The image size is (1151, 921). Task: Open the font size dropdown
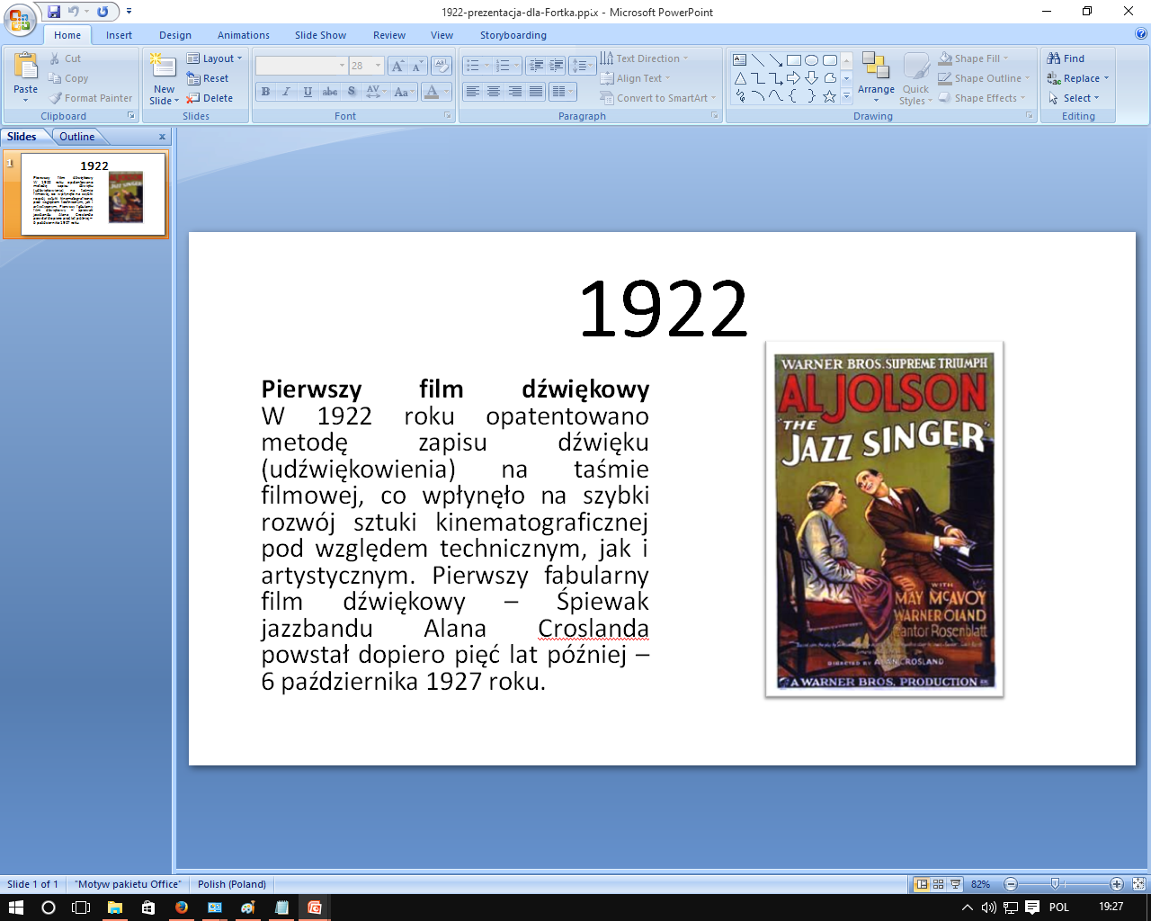[378, 66]
